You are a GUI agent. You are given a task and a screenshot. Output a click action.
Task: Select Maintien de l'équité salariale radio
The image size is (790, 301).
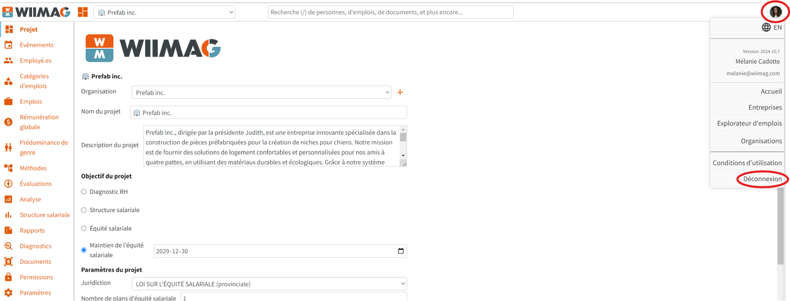coord(84,250)
